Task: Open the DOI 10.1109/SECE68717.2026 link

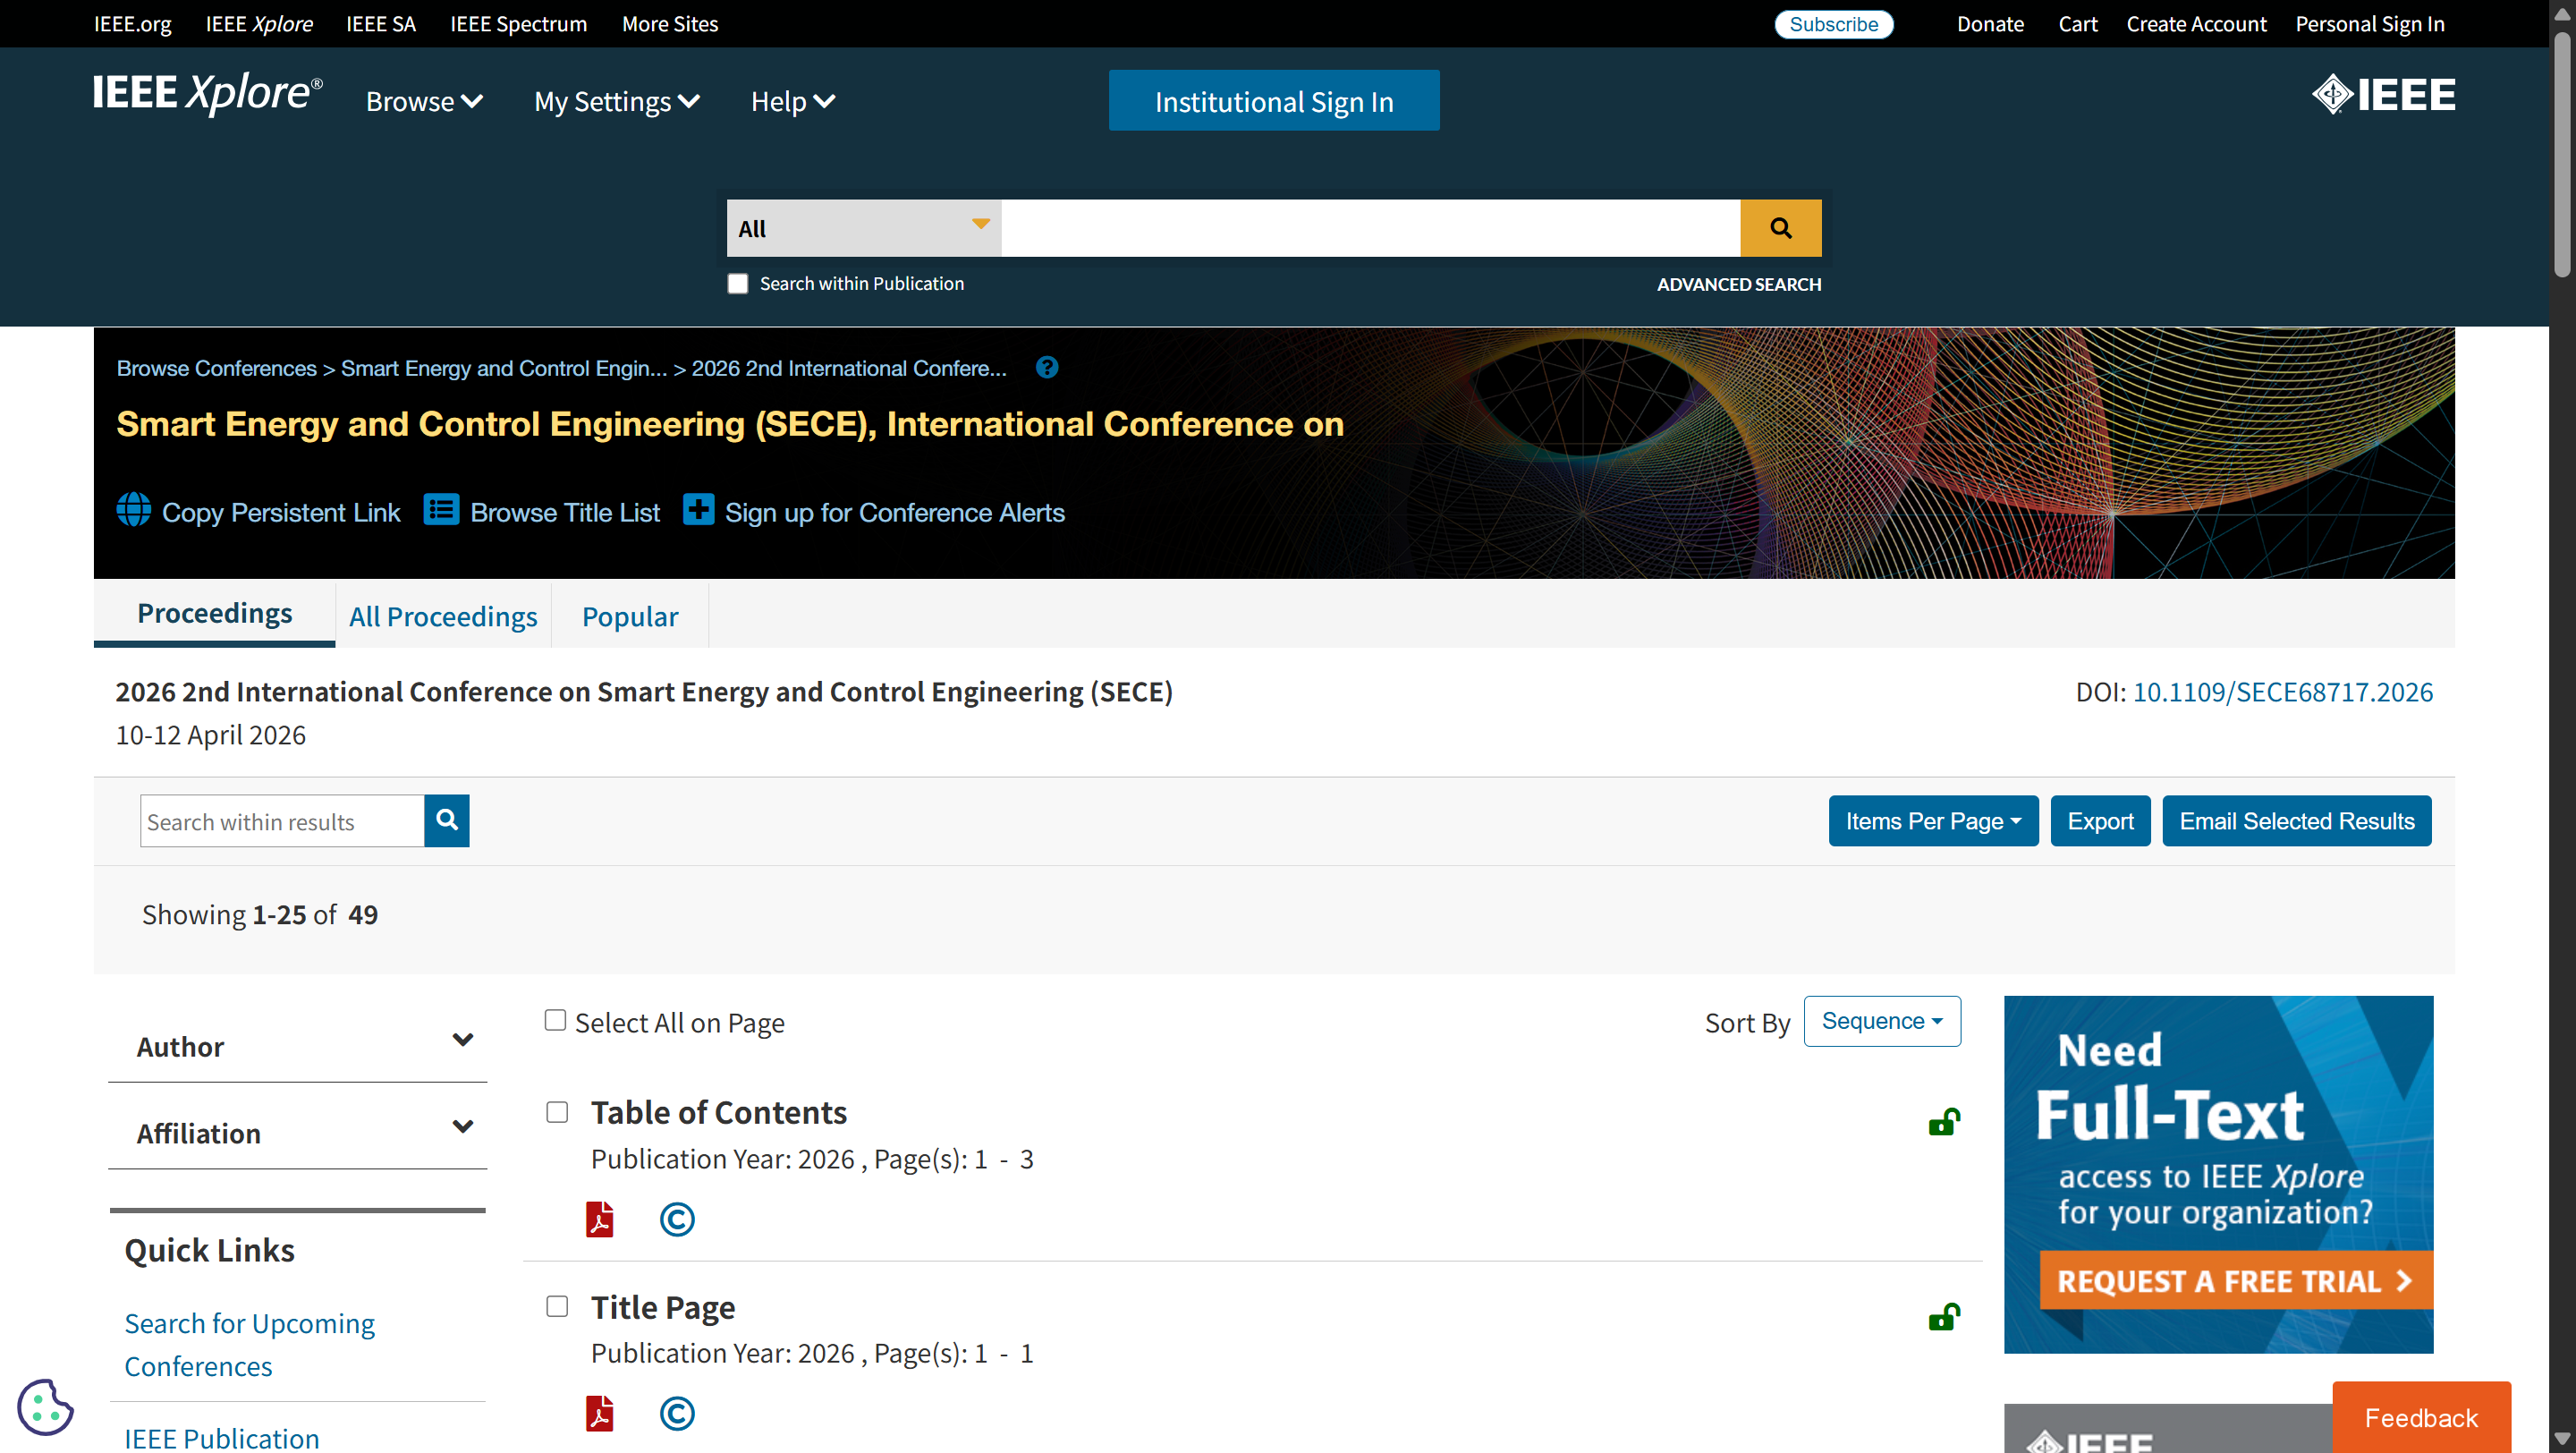Action: pos(2283,692)
